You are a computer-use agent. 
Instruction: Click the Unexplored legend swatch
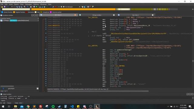[41, 12]
